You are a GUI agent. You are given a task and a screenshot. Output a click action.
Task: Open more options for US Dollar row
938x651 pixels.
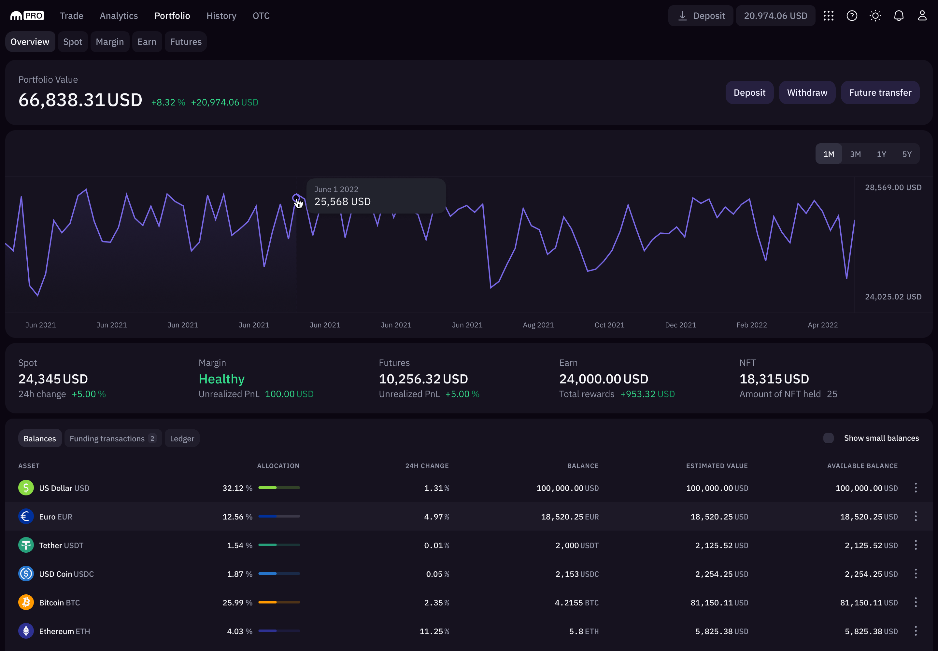(916, 488)
